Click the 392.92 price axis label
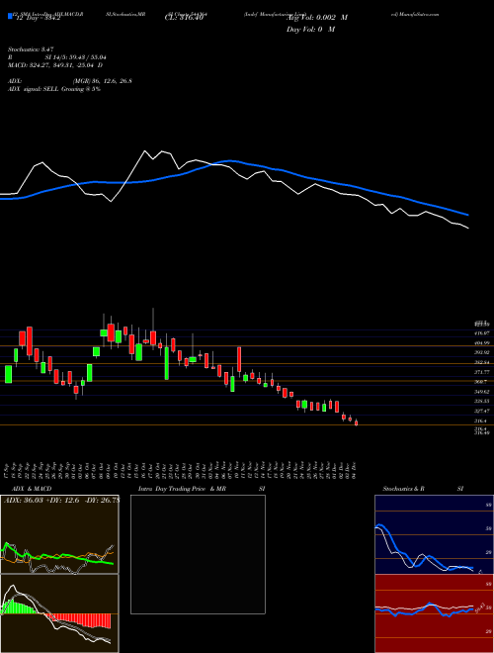Viewport: 494px width, 653px height. tap(481, 352)
